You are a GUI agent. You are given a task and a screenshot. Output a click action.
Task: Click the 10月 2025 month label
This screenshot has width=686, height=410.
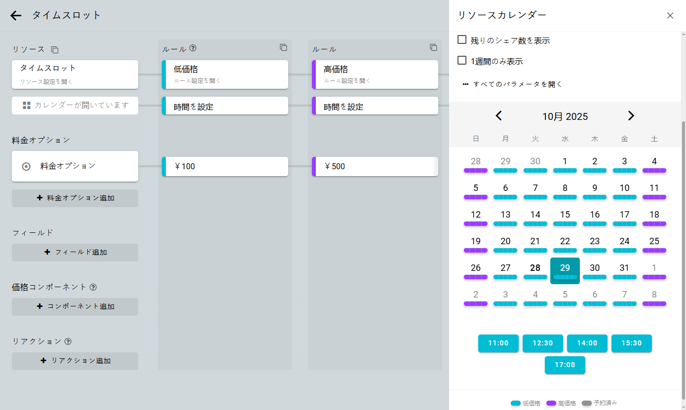coord(565,116)
